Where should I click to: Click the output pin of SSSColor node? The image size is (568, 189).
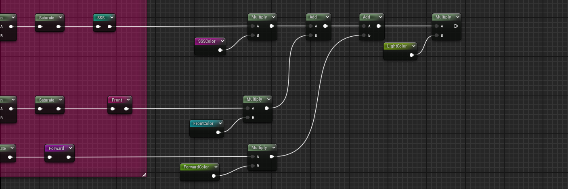click(x=220, y=50)
